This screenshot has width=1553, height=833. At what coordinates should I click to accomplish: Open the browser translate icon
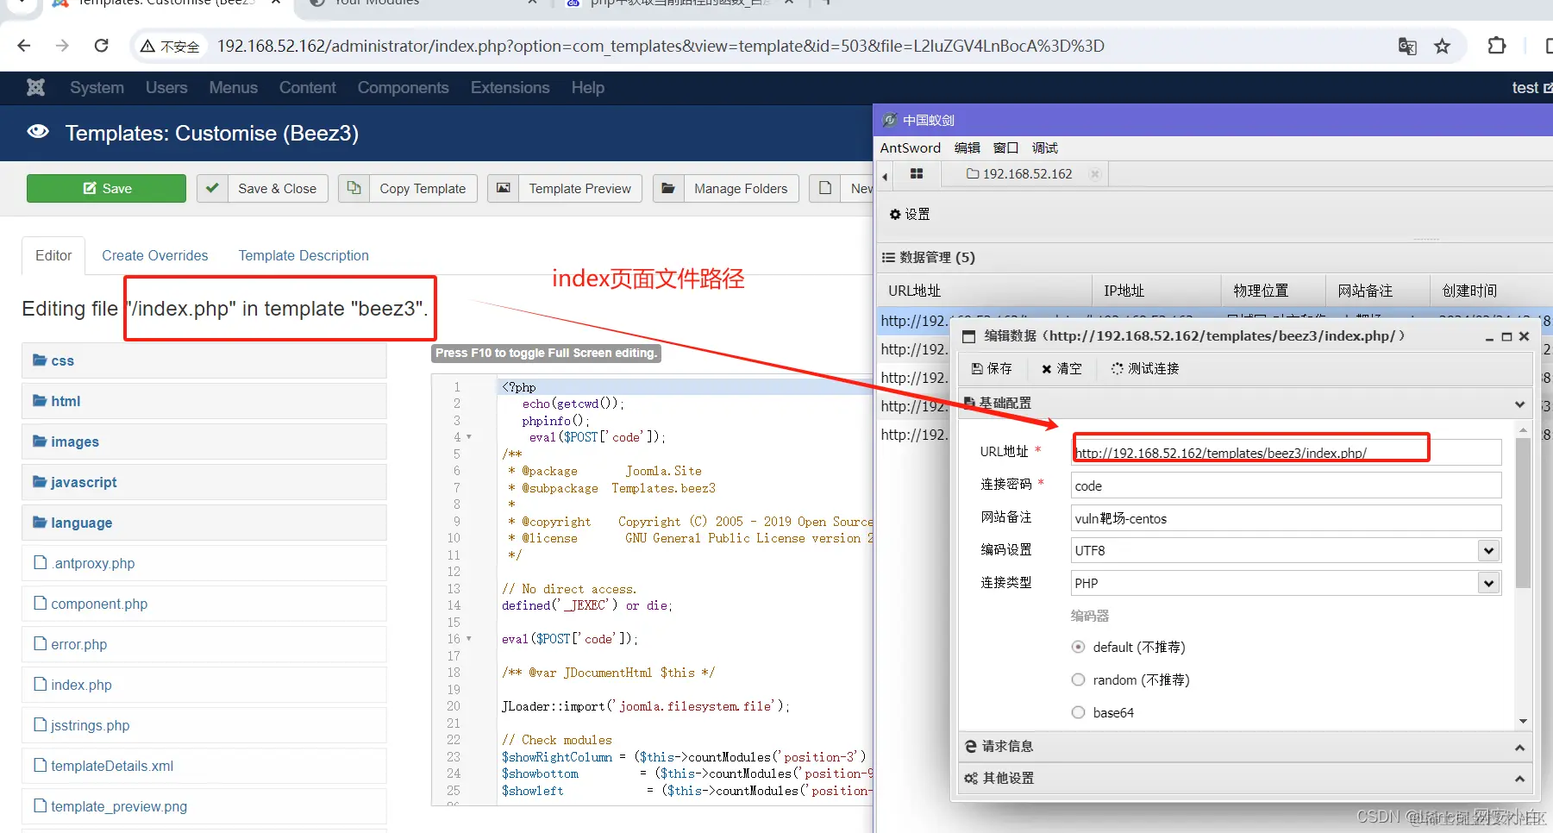pos(1407,47)
